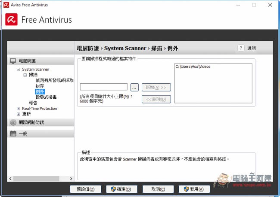
Task: Click the 說明 help label
Action: click(252, 48)
